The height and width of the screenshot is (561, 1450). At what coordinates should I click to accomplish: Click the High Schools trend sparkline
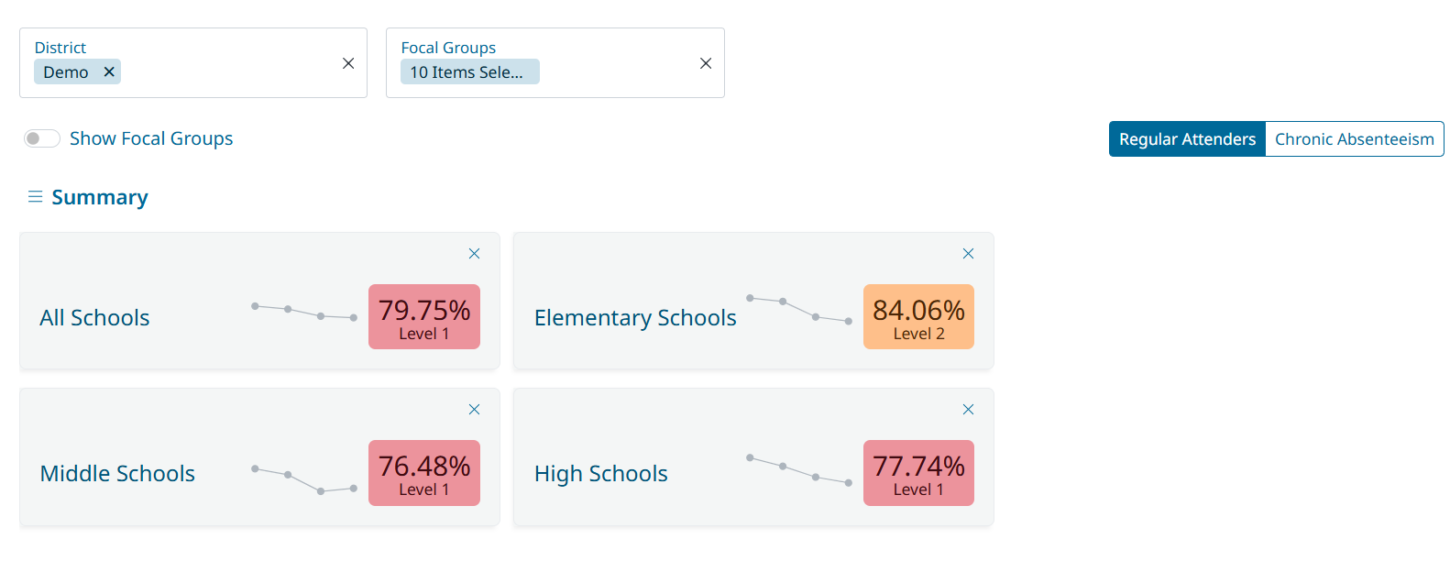799,470
